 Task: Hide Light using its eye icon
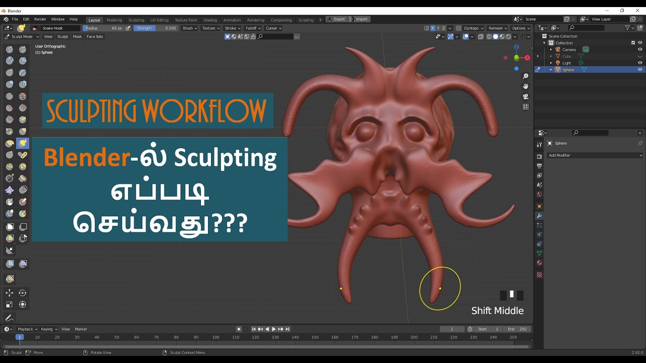[x=640, y=63]
